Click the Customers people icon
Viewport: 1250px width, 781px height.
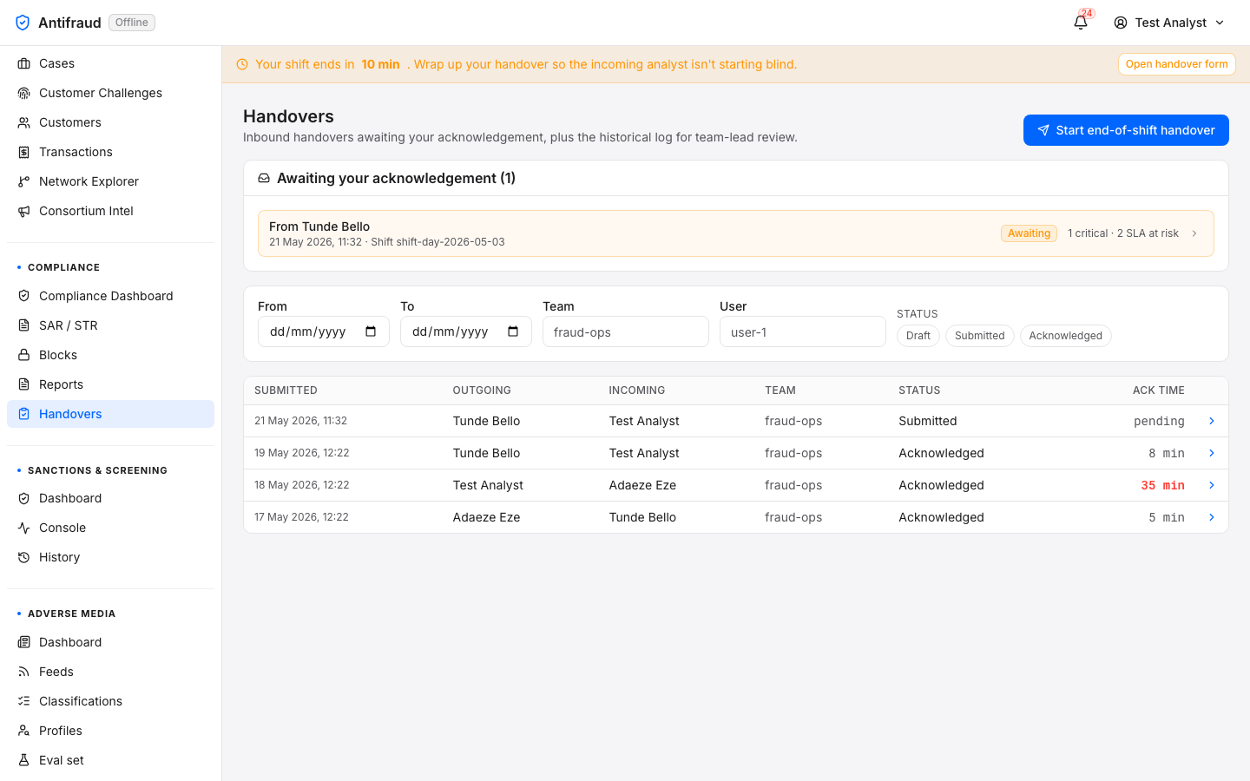pos(24,122)
